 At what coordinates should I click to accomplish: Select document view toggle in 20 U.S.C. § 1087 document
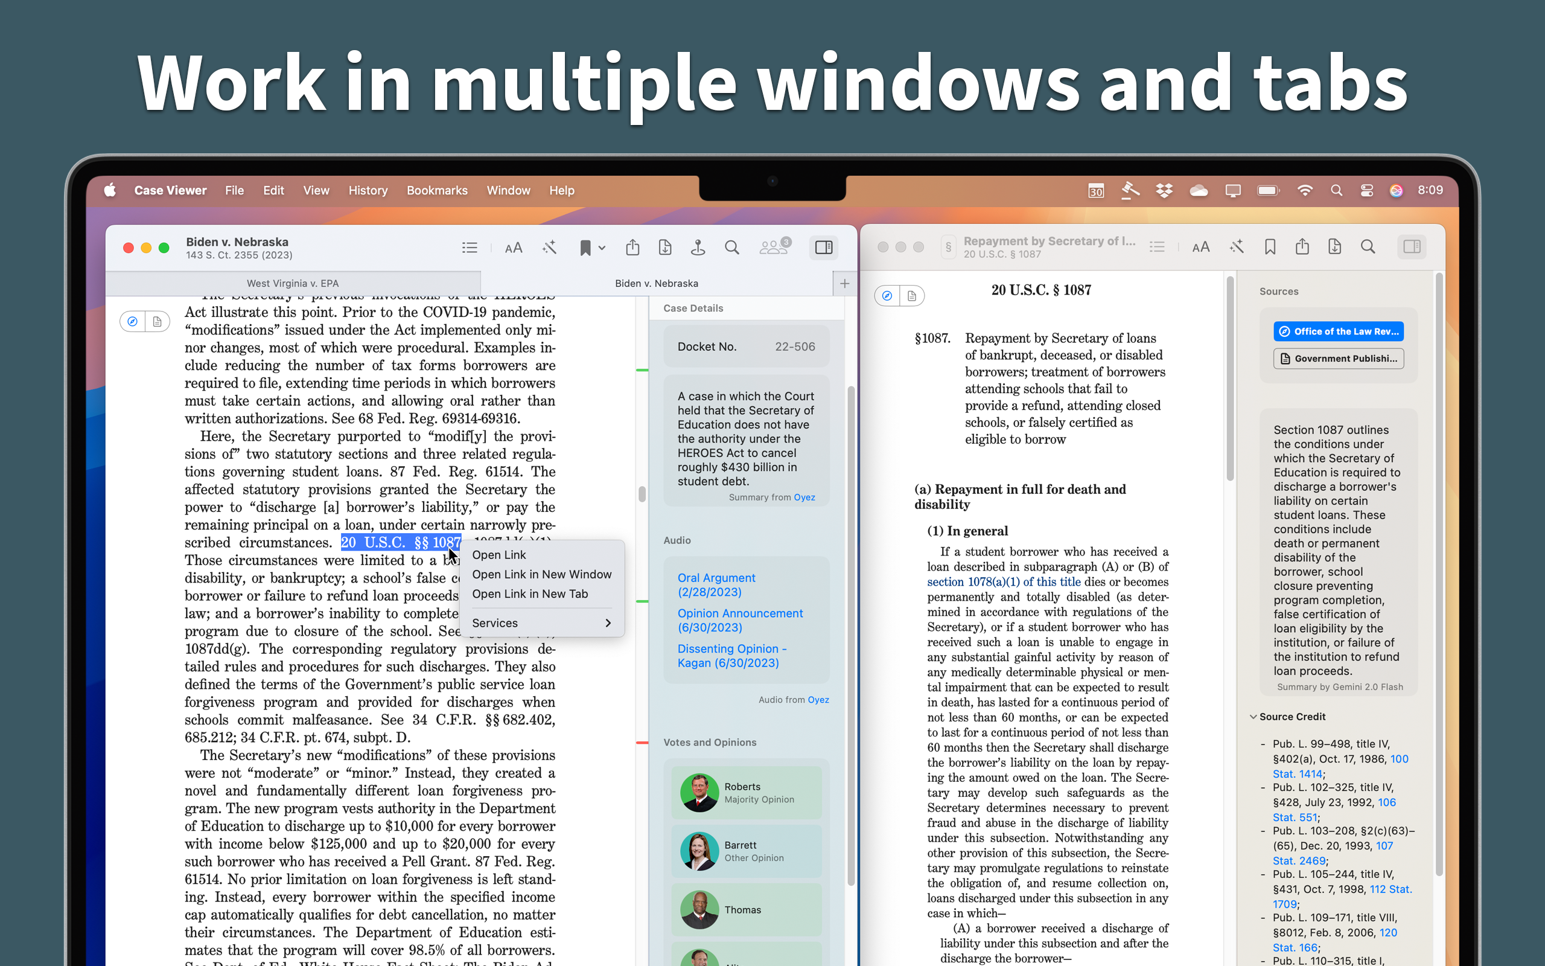click(912, 295)
